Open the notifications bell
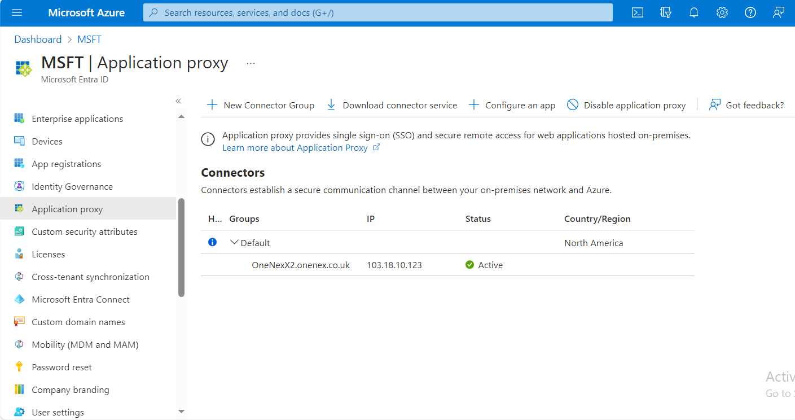The height and width of the screenshot is (420, 795). click(693, 12)
